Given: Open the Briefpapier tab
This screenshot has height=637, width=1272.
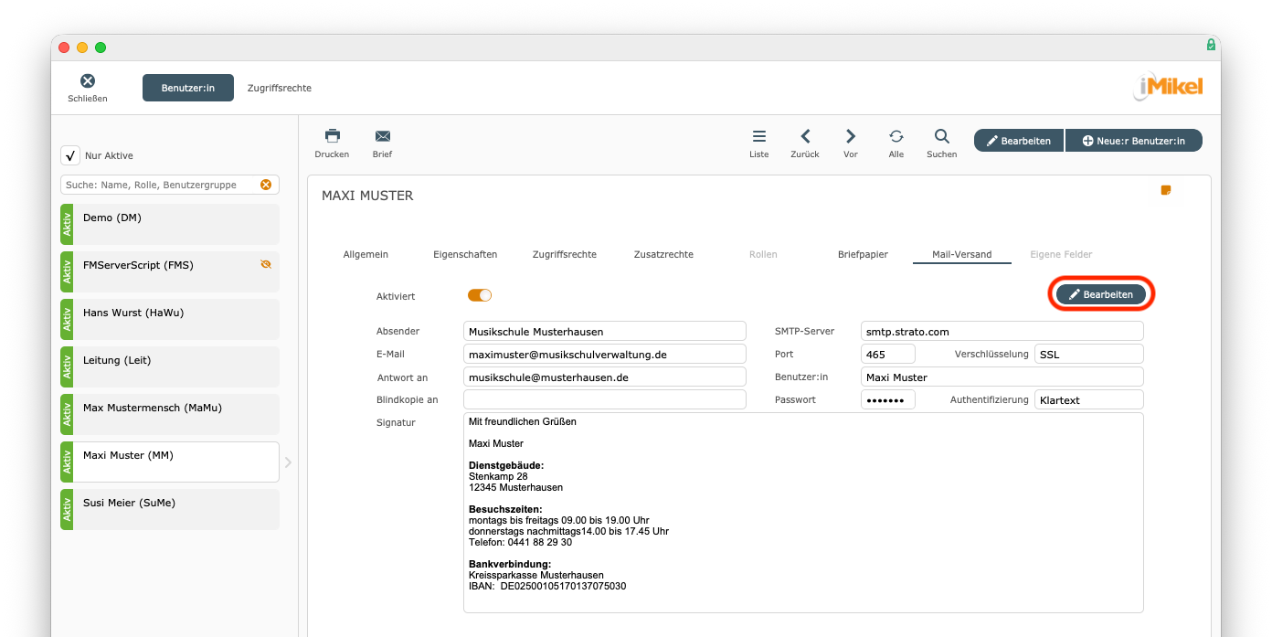Looking at the screenshot, I should click(863, 254).
